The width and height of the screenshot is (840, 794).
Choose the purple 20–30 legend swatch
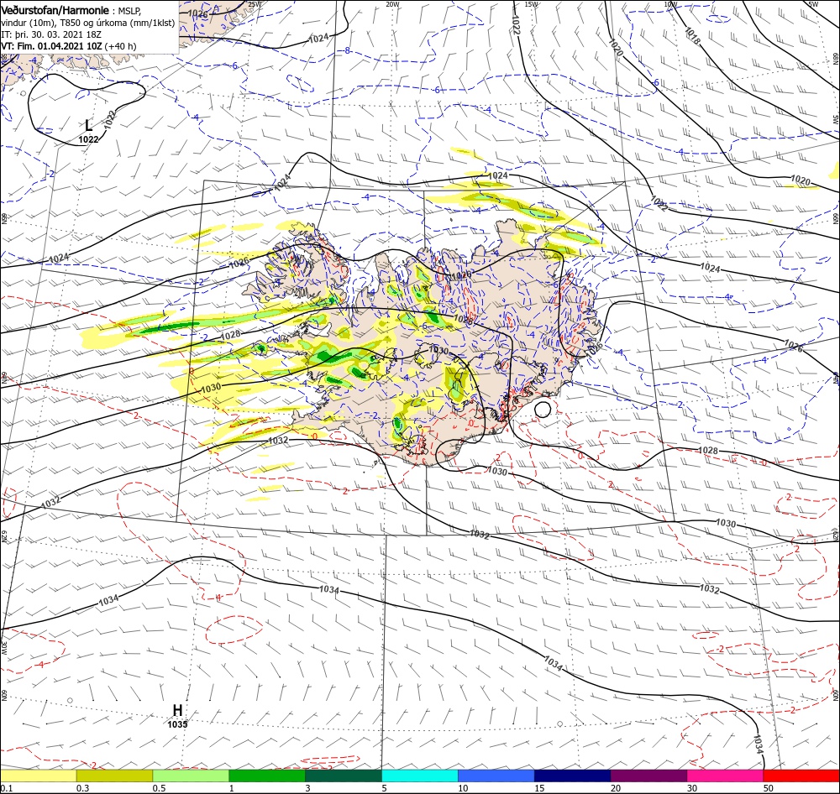[648, 776]
